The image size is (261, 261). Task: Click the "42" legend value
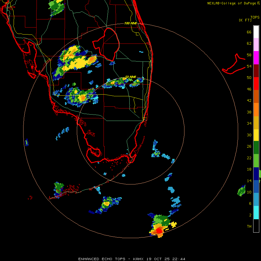tap(249, 100)
